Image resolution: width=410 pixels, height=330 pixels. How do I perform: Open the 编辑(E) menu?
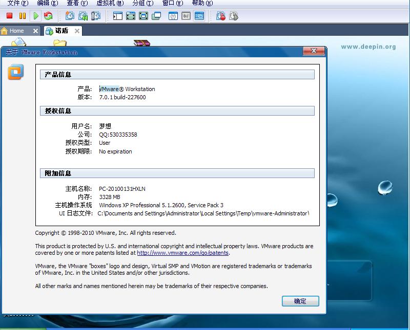pyautogui.click(x=48, y=3)
